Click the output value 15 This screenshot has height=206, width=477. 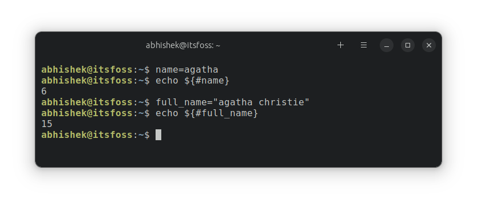point(47,124)
